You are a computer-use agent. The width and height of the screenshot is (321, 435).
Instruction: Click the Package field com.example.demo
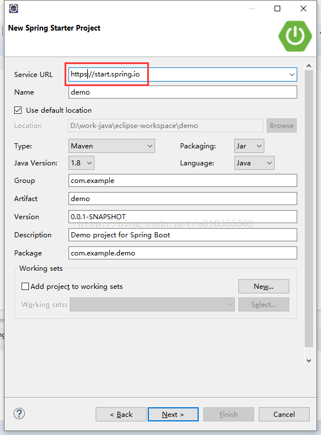[183, 253]
